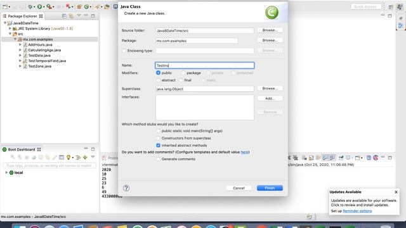Select the public modifier radio button

(158, 73)
